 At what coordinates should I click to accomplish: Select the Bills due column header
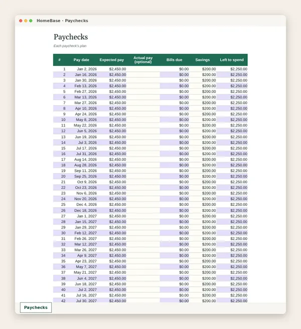[x=175, y=60]
